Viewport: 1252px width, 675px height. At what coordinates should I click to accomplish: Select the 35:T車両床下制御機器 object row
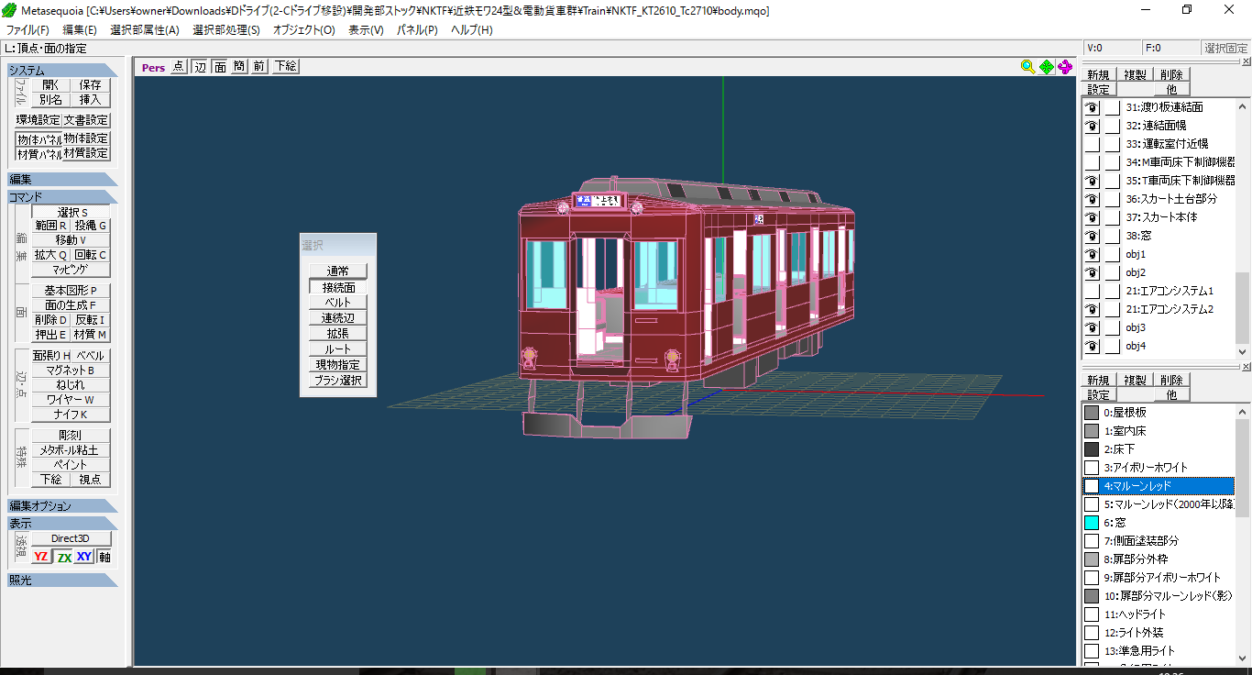coord(1159,181)
